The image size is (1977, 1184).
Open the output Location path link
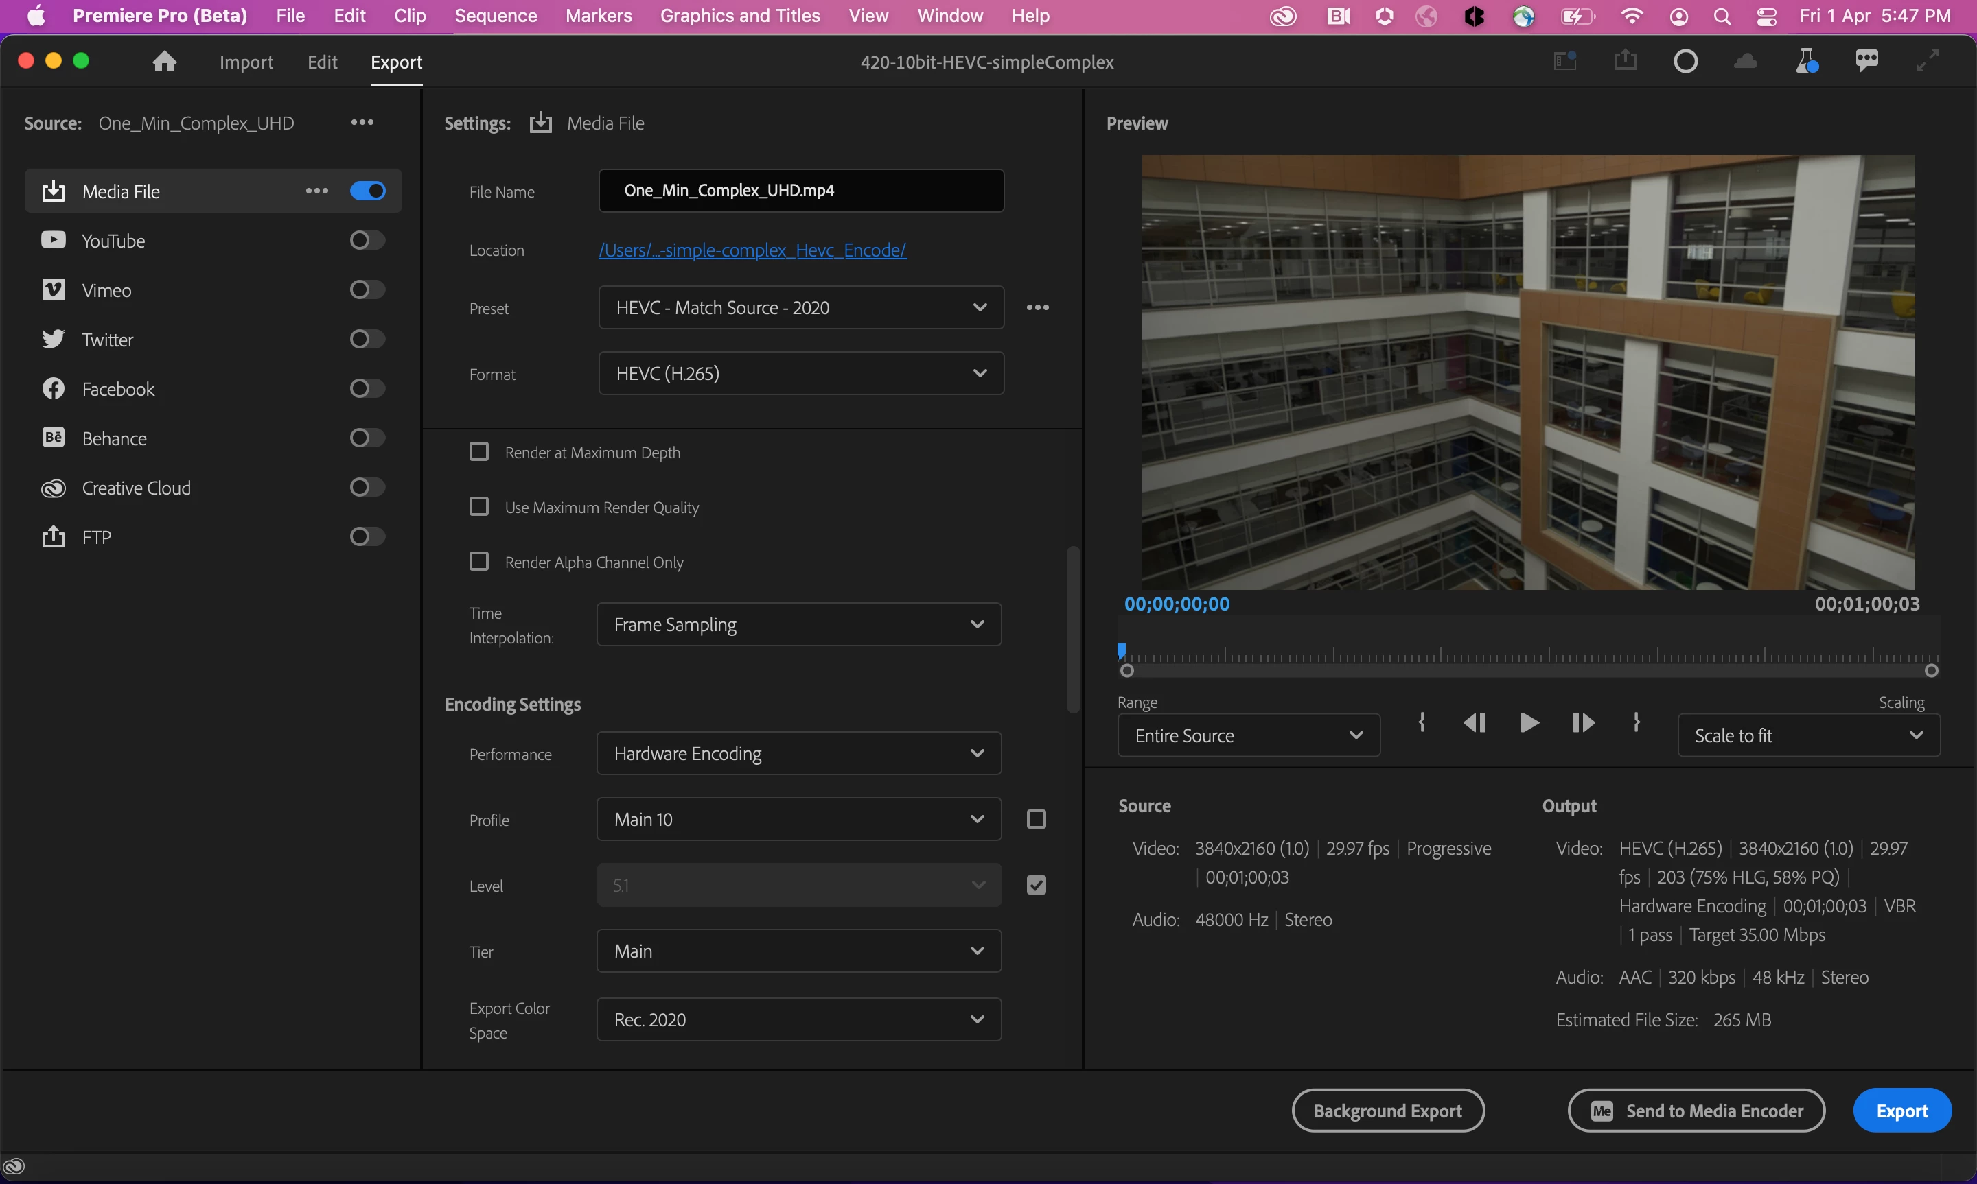point(752,250)
